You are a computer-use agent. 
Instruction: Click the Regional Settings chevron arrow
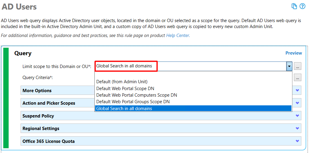[x=297, y=129]
